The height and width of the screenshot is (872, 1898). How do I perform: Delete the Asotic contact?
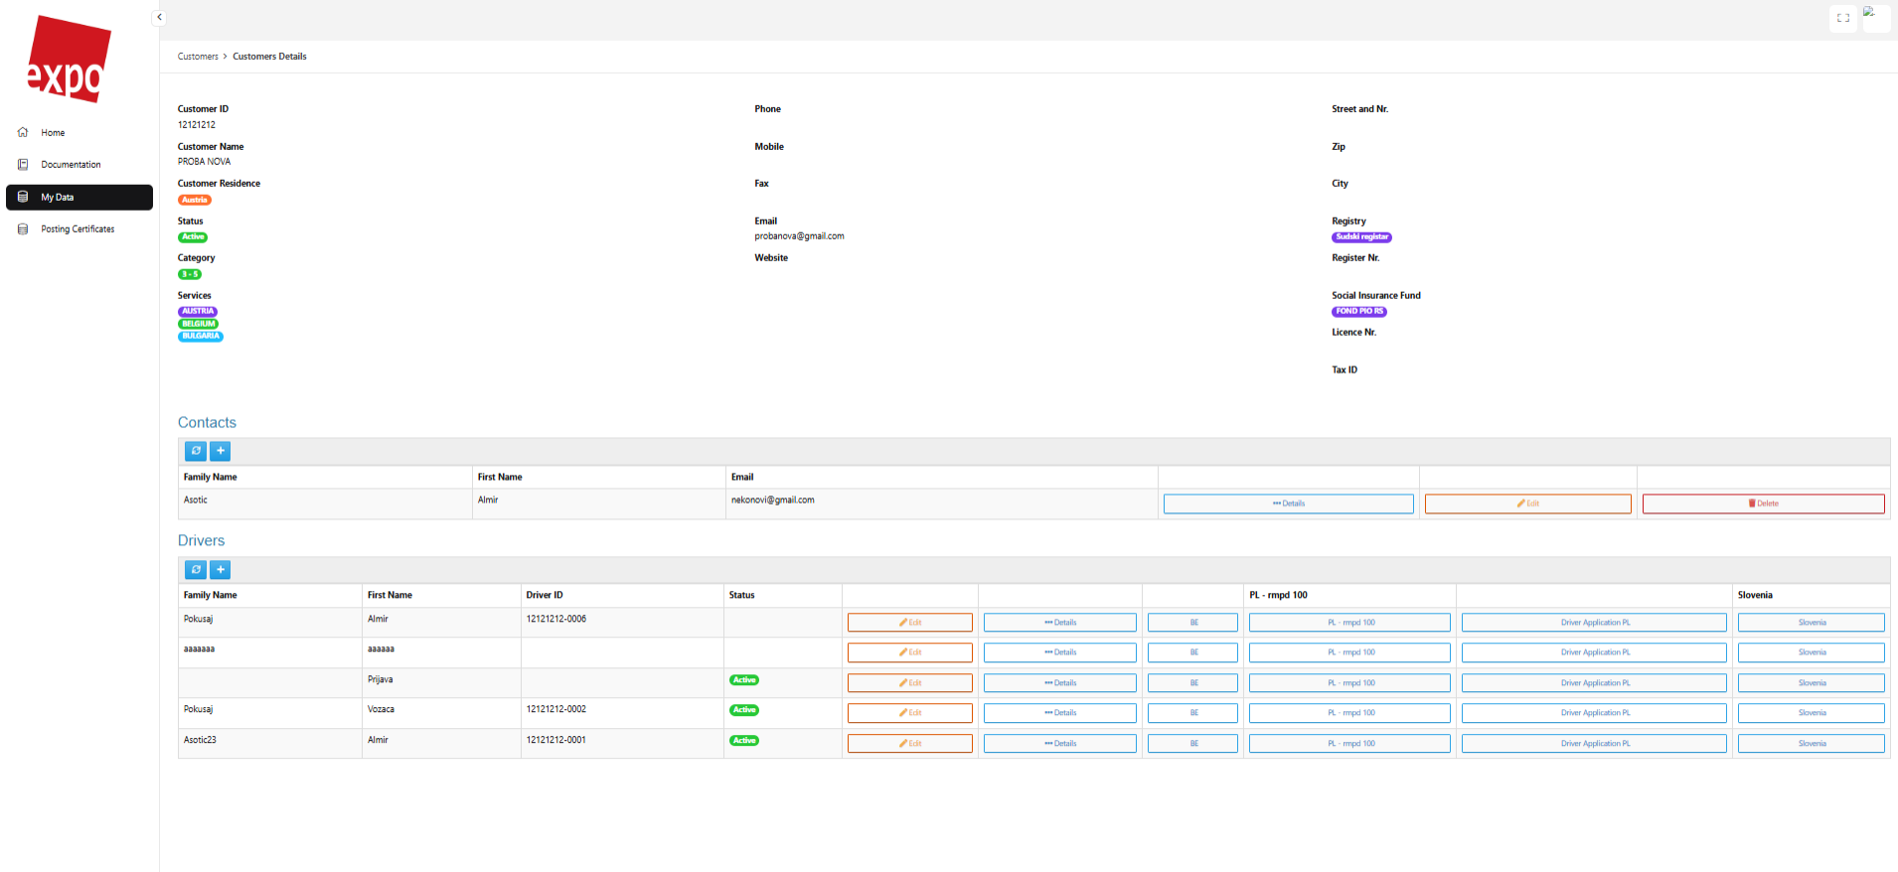click(x=1762, y=505)
